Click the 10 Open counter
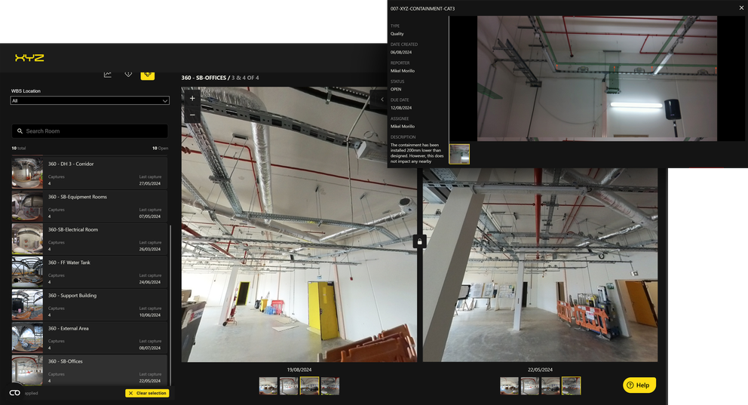The width and height of the screenshot is (748, 405). [161, 149]
